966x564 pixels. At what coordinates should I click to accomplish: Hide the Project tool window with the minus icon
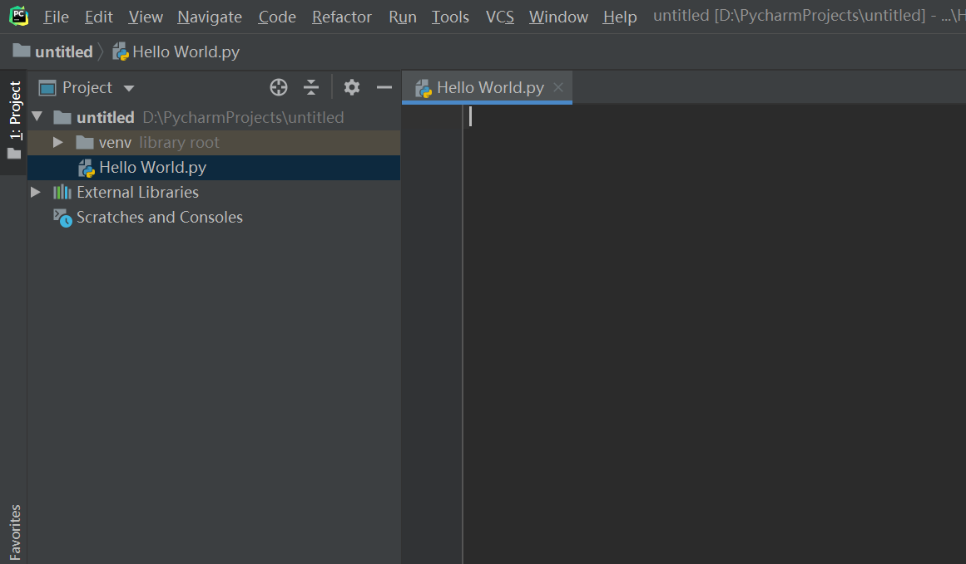[x=384, y=86]
